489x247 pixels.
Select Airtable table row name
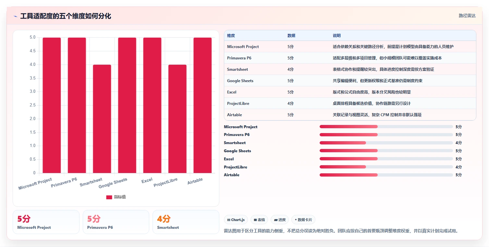(x=235, y=115)
